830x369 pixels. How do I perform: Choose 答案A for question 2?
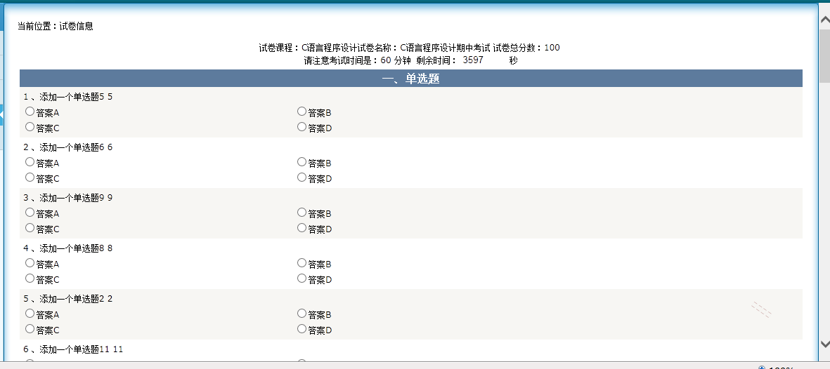point(30,162)
